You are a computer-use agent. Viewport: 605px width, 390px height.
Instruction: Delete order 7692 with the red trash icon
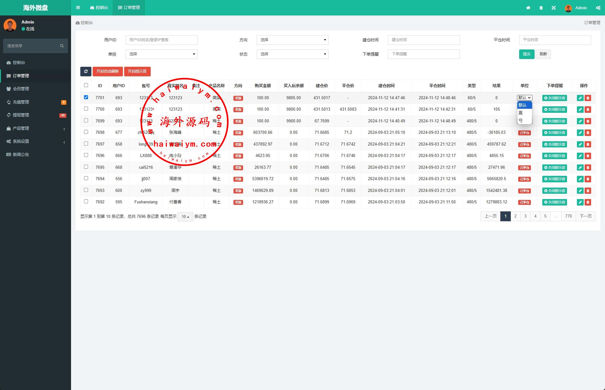click(588, 202)
